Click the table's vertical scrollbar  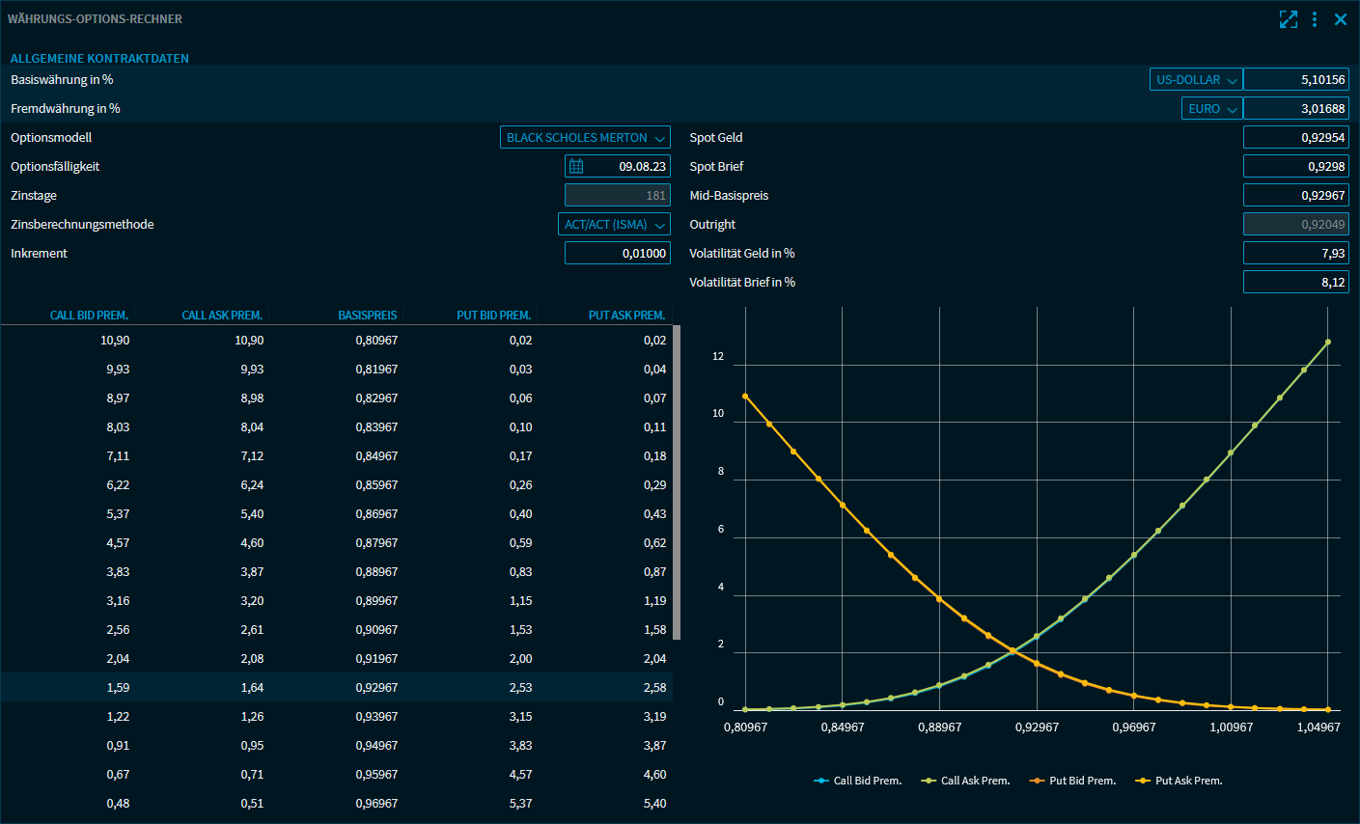tap(677, 482)
